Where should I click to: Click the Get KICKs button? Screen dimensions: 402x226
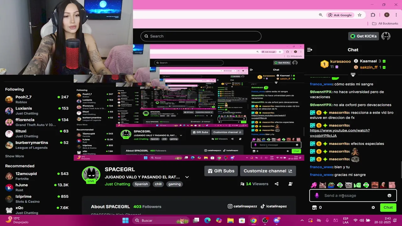(364, 36)
